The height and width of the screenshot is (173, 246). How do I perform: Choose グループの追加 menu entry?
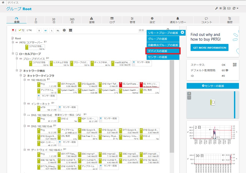click(163, 39)
